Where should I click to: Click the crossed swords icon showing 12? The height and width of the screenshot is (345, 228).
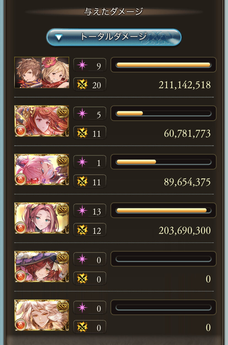point(82,230)
